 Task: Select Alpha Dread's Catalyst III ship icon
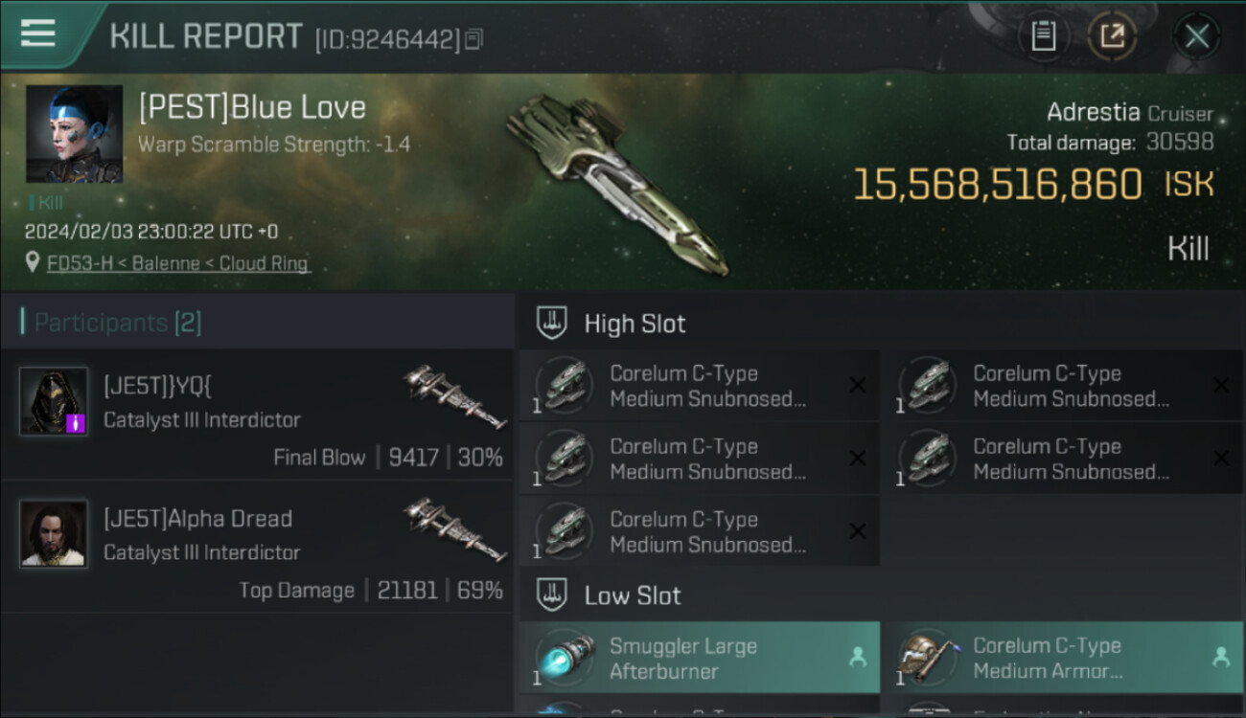[455, 528]
